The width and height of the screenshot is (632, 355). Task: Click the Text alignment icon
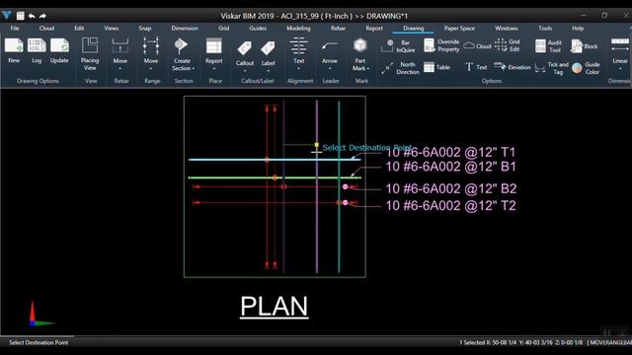click(298, 46)
